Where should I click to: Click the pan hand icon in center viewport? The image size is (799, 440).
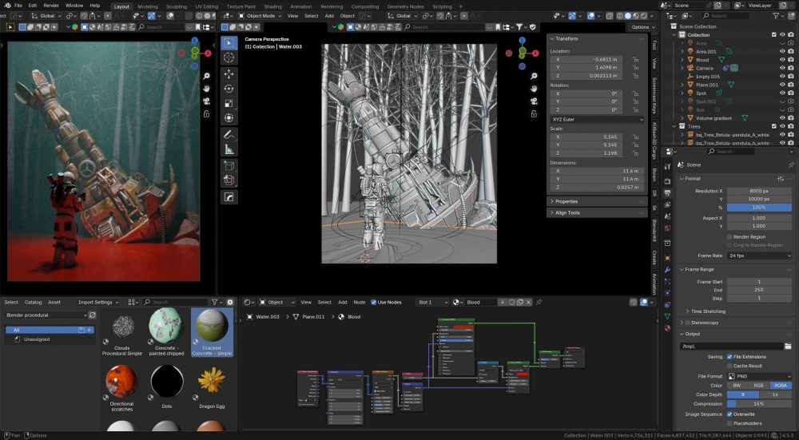(x=534, y=89)
